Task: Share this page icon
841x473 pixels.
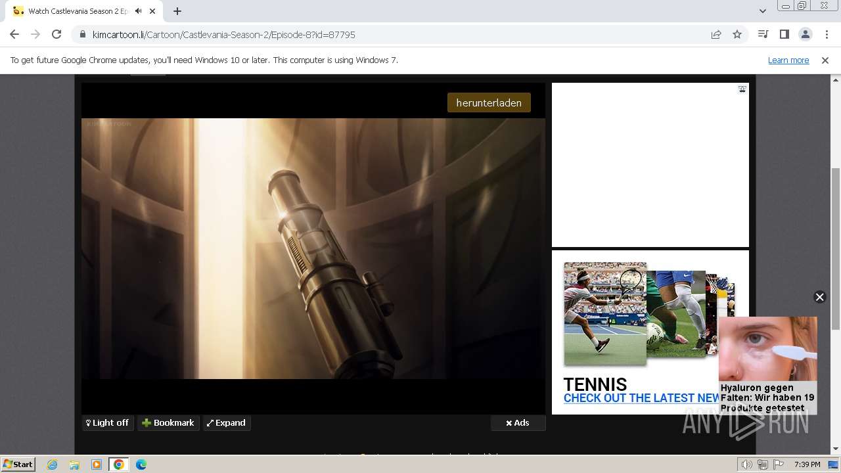Action: click(716, 34)
